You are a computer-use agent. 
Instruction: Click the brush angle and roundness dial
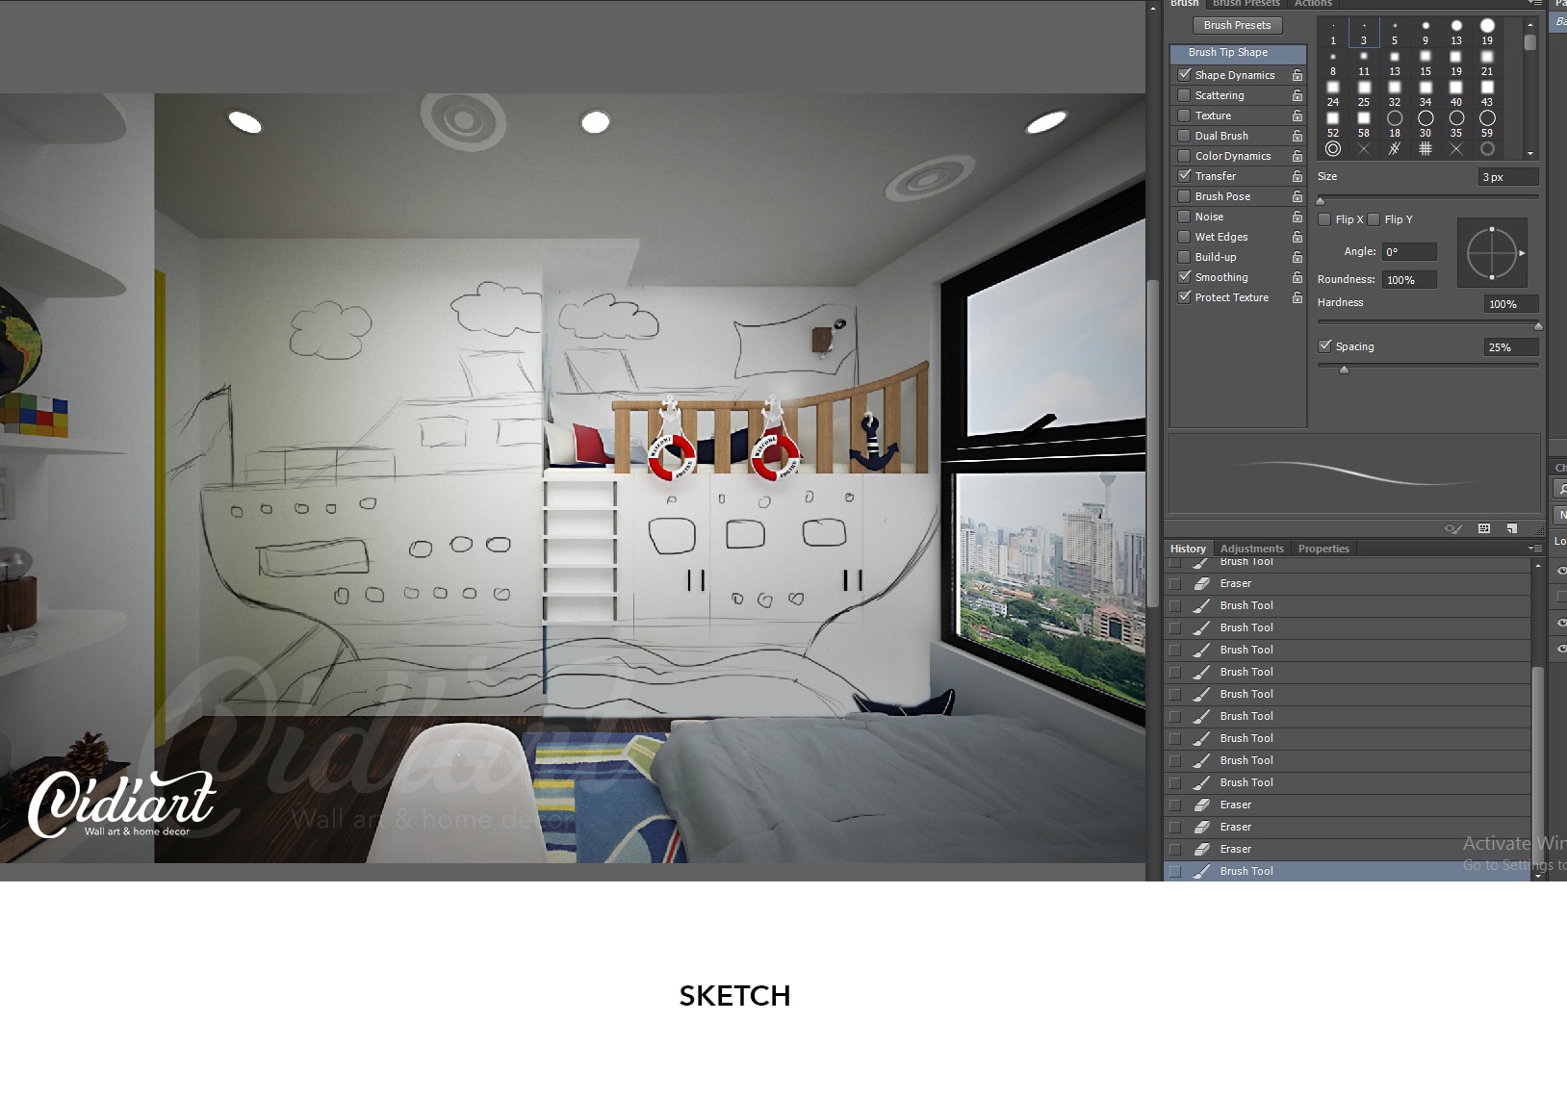[1492, 253]
